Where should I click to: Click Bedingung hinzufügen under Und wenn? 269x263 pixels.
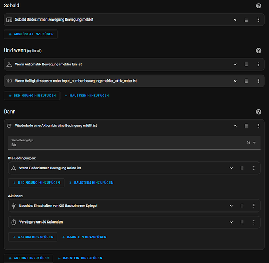tap(32, 96)
